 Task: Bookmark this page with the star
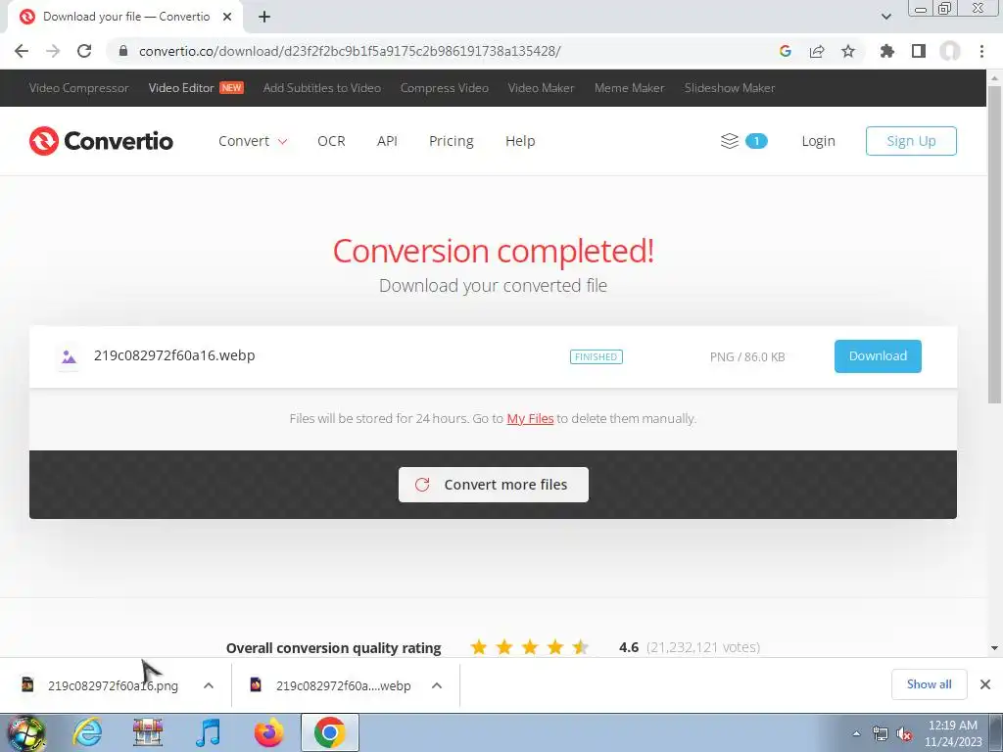click(848, 51)
